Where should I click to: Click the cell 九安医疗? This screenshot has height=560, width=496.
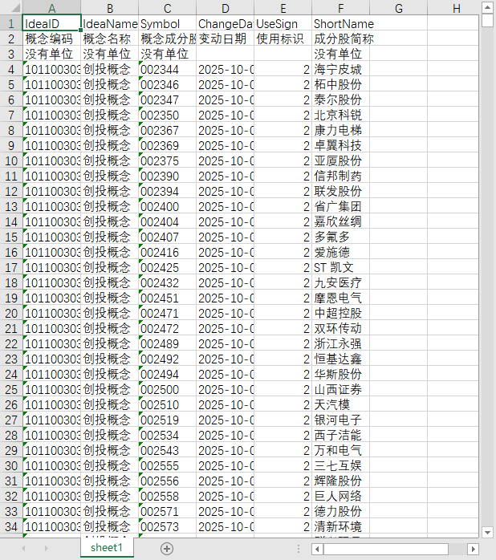pos(340,282)
